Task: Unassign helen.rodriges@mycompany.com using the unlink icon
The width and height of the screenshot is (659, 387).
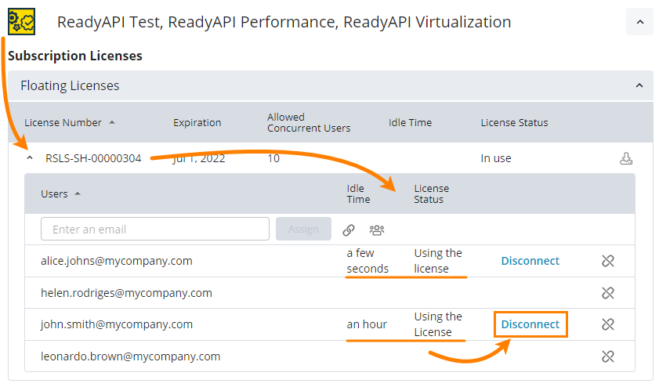Action: click(x=607, y=293)
